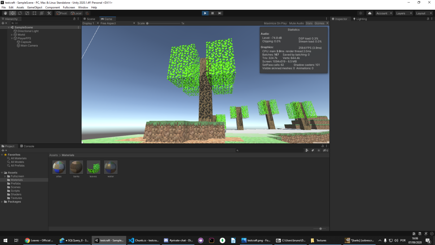Toggle the Stats overlay

[x=309, y=23]
